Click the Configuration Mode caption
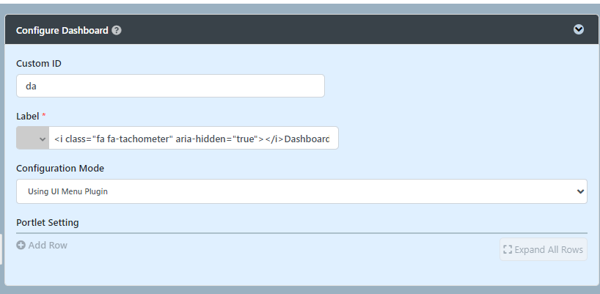Image resolution: width=600 pixels, height=294 pixels. (x=60, y=169)
